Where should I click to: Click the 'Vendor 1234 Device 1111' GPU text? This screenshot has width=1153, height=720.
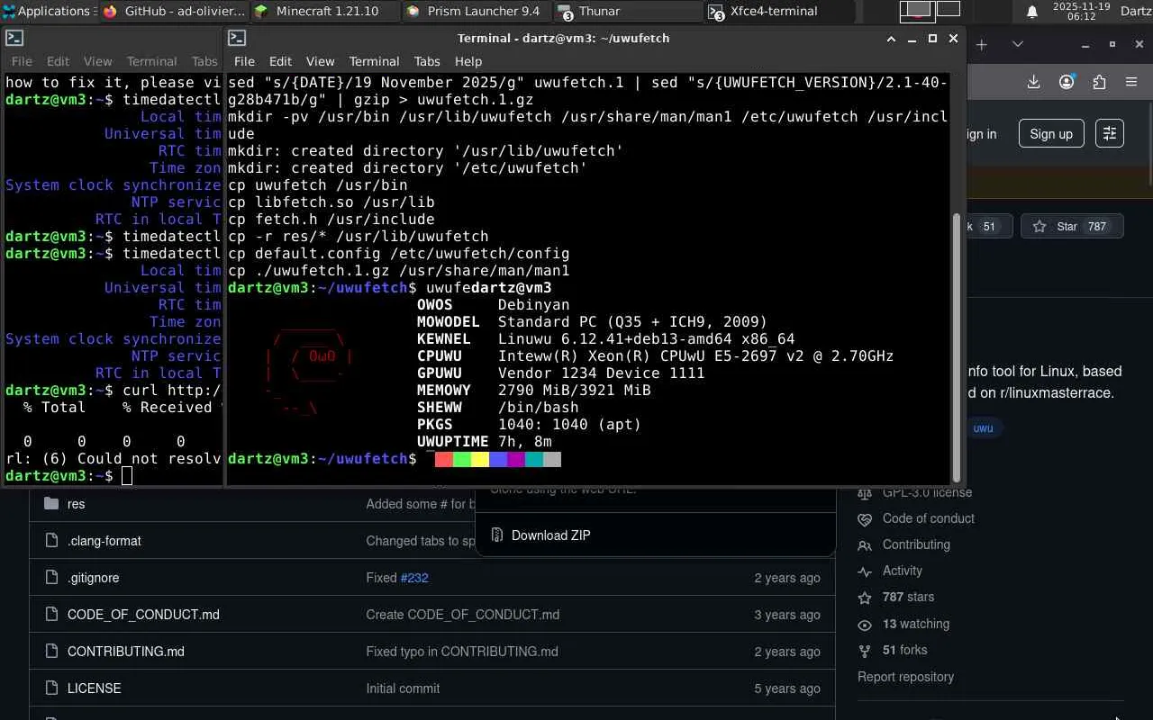click(x=602, y=373)
